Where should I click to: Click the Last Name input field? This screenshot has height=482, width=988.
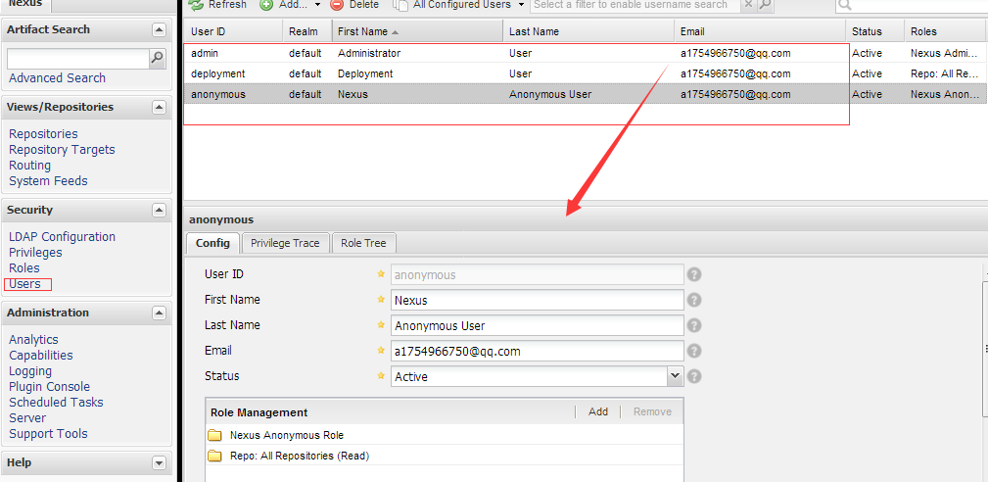point(538,326)
